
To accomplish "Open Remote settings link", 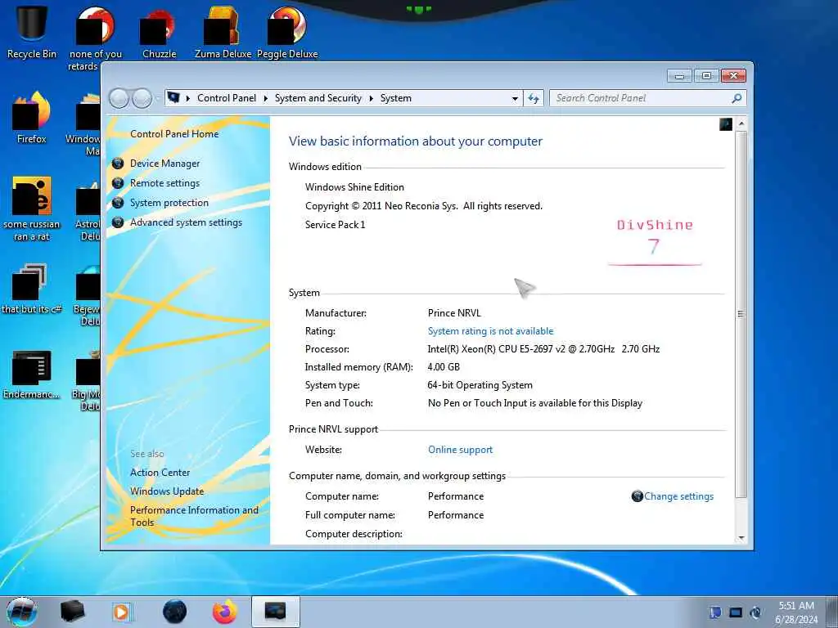I will [164, 183].
